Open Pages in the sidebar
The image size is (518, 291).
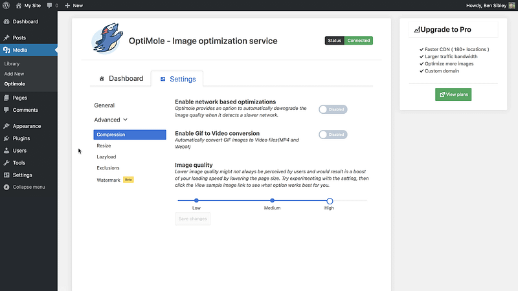pos(20,98)
